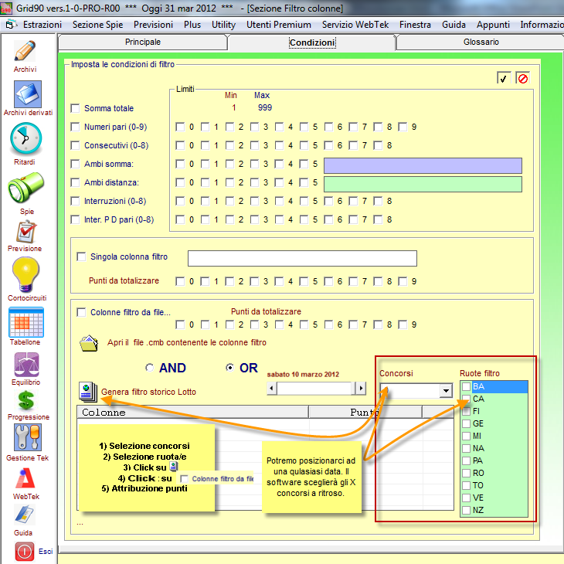Click the application system menu icon
Viewport: 564px width, 564px height.
click(x=10, y=25)
